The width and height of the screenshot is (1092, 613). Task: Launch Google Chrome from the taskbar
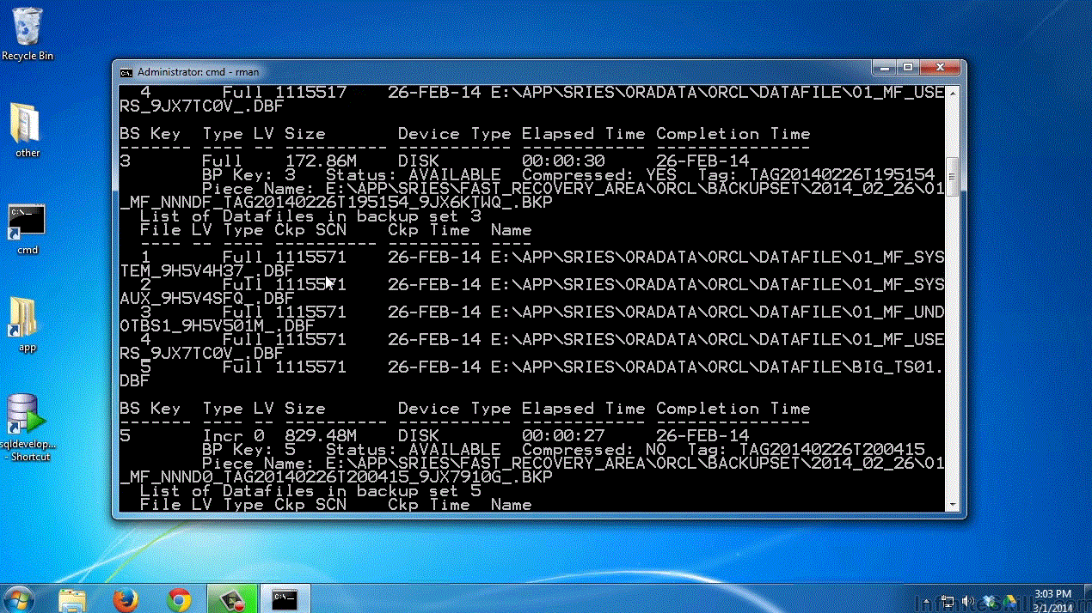click(179, 598)
